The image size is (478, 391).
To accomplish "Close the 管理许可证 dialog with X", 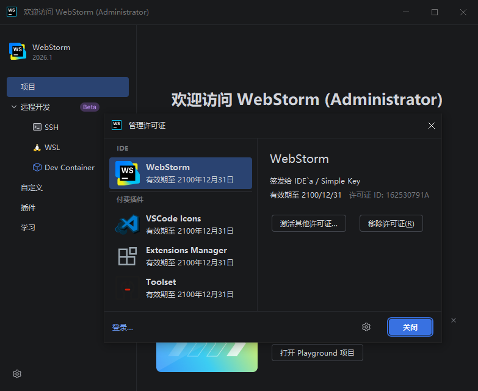I will (x=432, y=126).
